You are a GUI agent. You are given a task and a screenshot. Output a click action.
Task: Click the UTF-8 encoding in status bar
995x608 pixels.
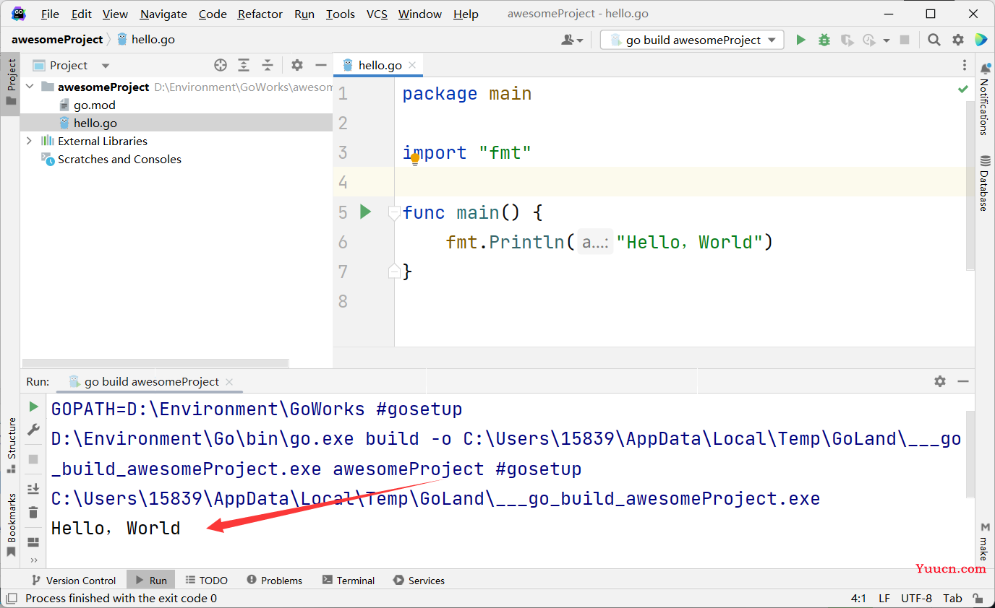click(916, 598)
